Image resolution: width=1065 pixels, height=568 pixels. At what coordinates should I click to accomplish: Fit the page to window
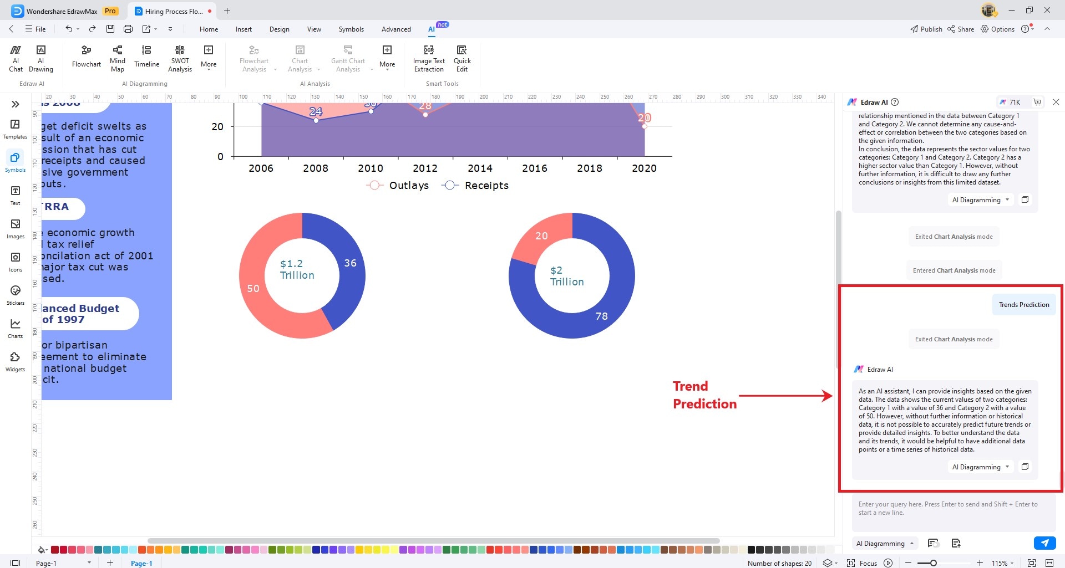[x=1032, y=563]
